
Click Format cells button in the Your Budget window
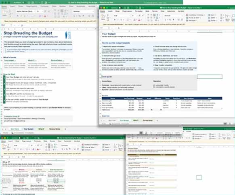[212, 20]
